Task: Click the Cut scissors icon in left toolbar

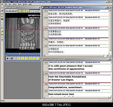Action: (2, 22)
